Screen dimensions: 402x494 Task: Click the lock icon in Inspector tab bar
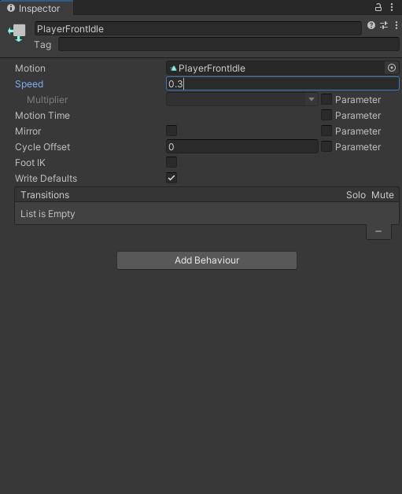point(378,7)
